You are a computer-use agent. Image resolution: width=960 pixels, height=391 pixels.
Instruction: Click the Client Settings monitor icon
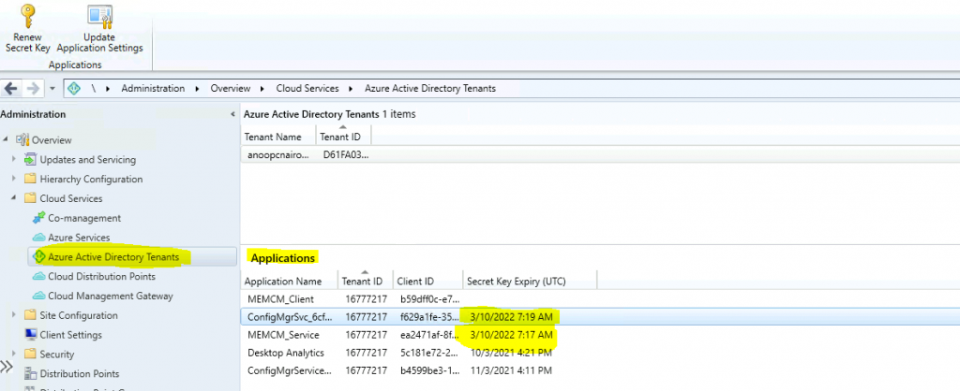point(30,335)
